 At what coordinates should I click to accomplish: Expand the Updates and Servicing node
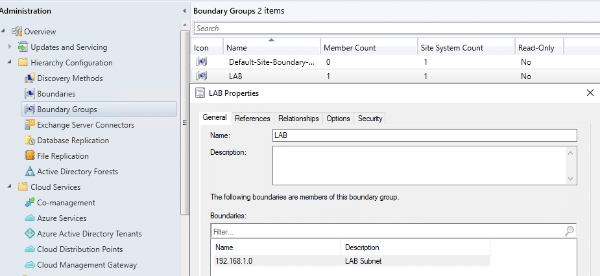[10, 47]
